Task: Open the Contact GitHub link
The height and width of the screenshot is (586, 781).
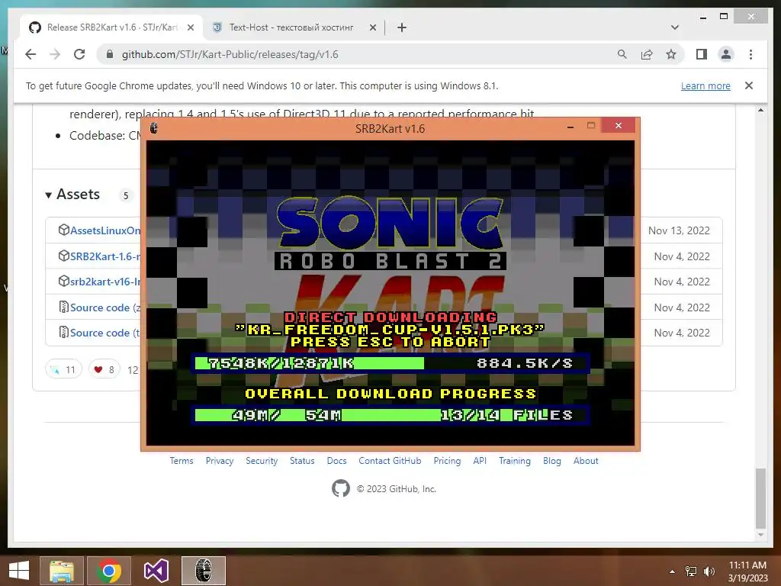Action: tap(390, 461)
